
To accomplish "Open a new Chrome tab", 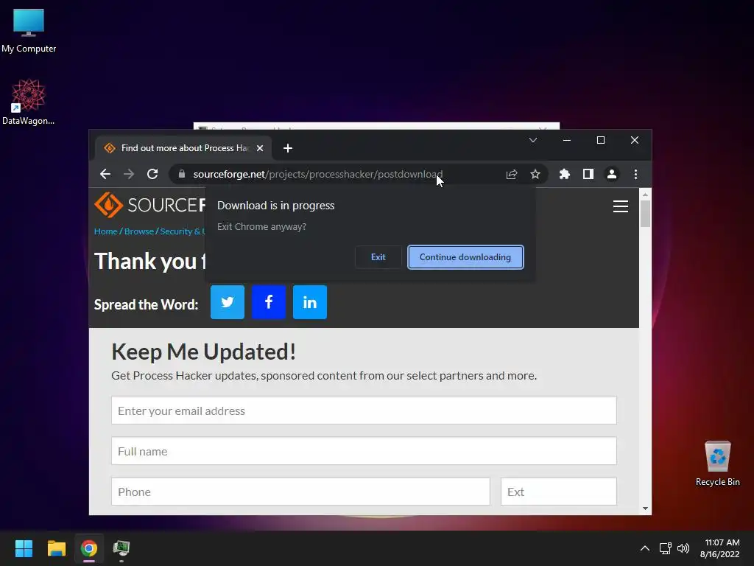I will point(288,148).
